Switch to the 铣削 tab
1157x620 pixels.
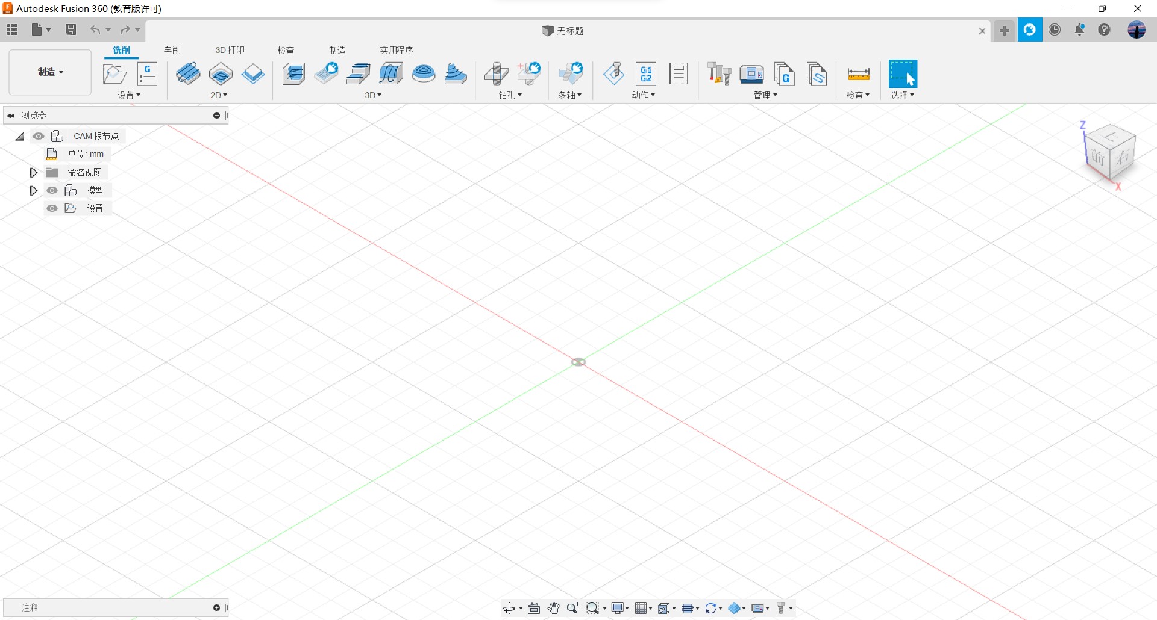[121, 50]
